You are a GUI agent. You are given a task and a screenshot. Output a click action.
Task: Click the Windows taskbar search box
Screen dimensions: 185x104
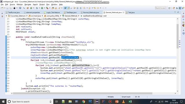point(30,101)
